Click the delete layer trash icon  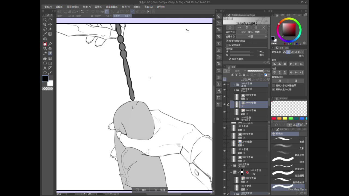(268, 79)
